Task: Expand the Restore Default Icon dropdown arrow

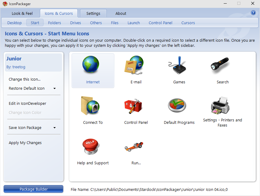Action: coord(54,88)
